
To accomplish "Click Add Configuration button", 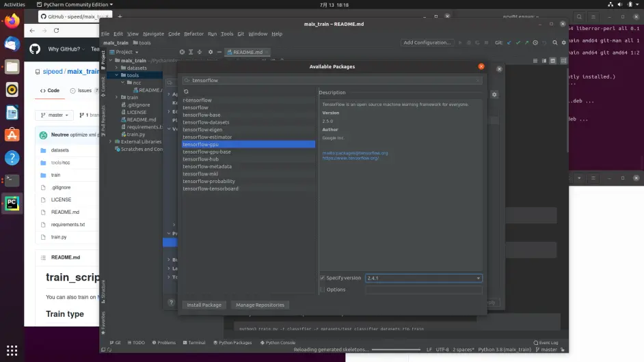I will pos(427,42).
